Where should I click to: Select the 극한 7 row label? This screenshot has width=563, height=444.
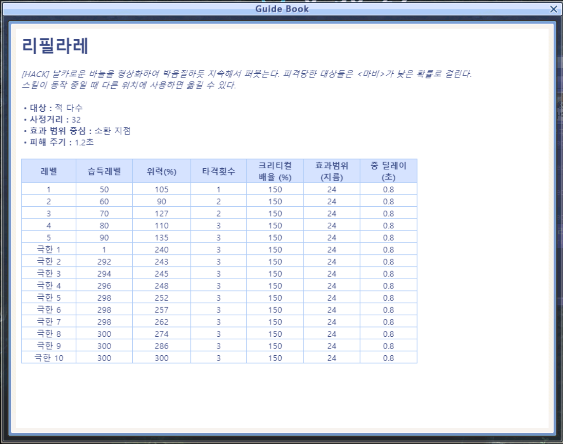tap(49, 322)
